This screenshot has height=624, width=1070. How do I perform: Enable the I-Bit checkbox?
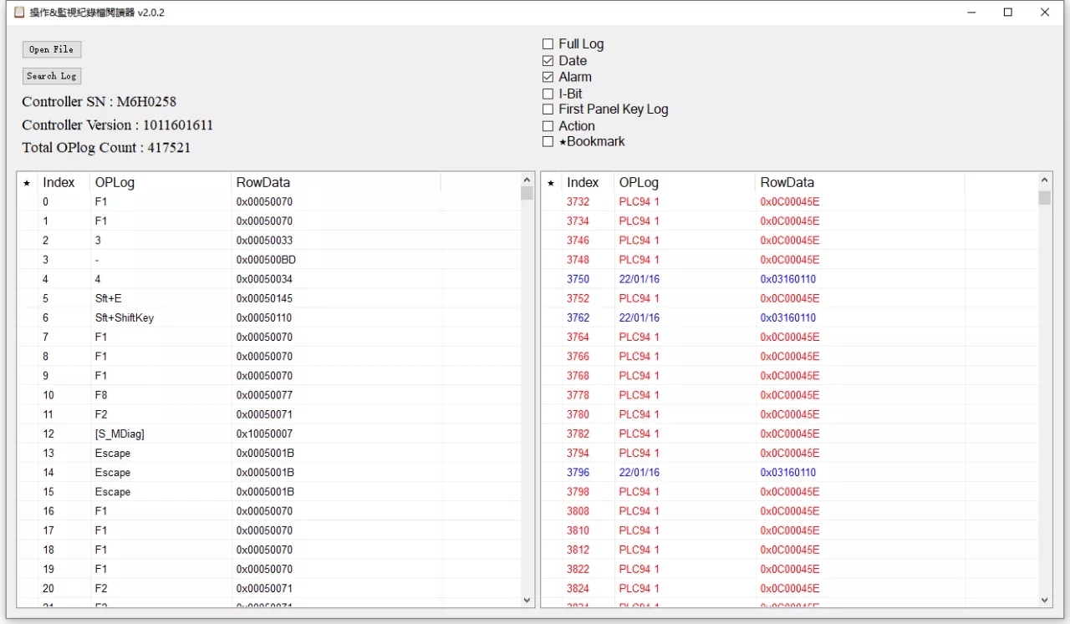pyautogui.click(x=548, y=94)
